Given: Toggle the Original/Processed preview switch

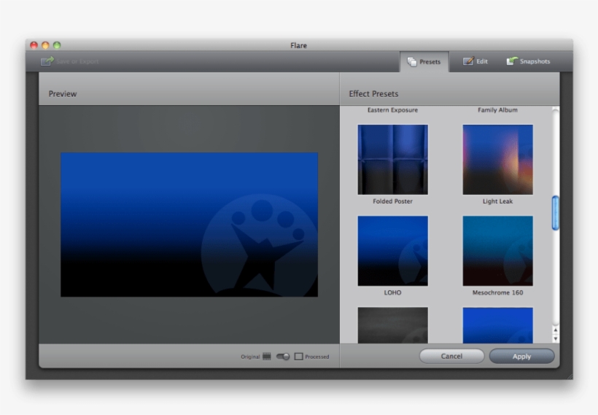Looking at the screenshot, I should (283, 357).
